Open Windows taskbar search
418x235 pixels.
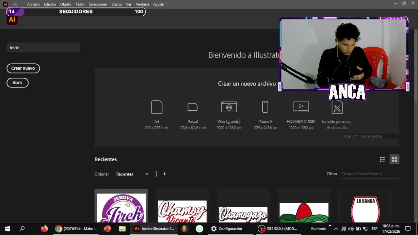(22, 229)
